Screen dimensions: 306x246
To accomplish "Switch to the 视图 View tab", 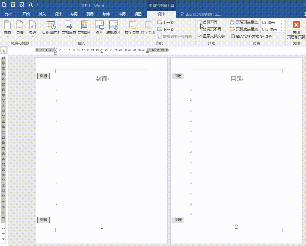I will 138,14.
